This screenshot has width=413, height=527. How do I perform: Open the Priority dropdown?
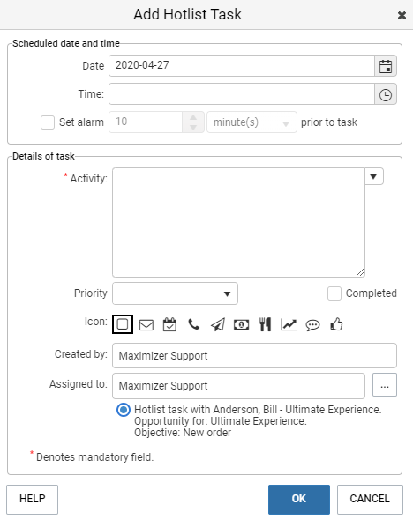(175, 293)
